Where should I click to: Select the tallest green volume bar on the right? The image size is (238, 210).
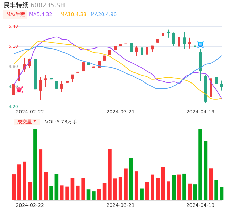pyautogui.click(x=200, y=165)
